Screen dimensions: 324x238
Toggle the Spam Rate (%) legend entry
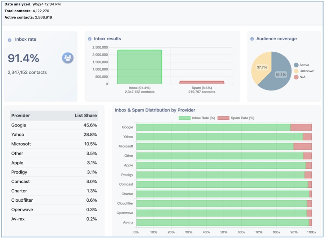click(x=236, y=118)
